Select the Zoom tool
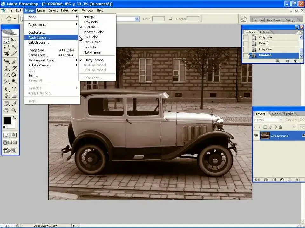The image size is (305, 228). [x=13, y=110]
